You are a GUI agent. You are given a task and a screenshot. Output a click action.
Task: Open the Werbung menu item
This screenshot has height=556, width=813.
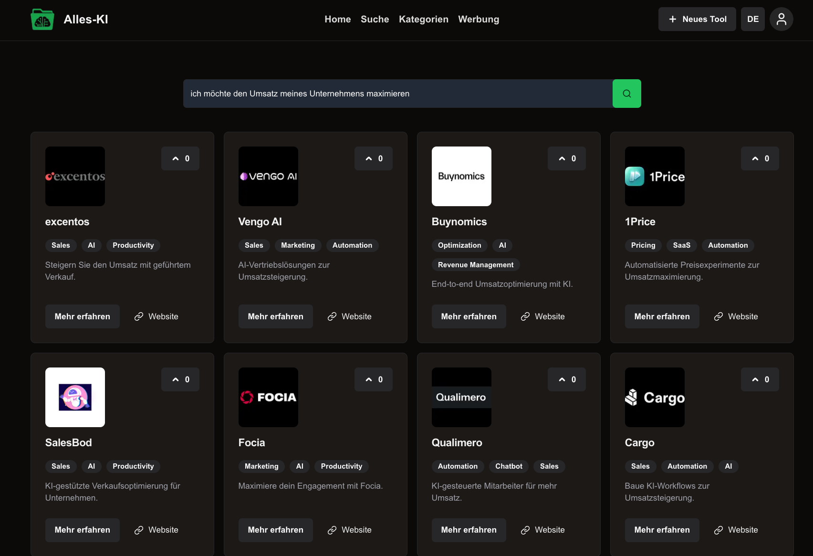[479, 19]
